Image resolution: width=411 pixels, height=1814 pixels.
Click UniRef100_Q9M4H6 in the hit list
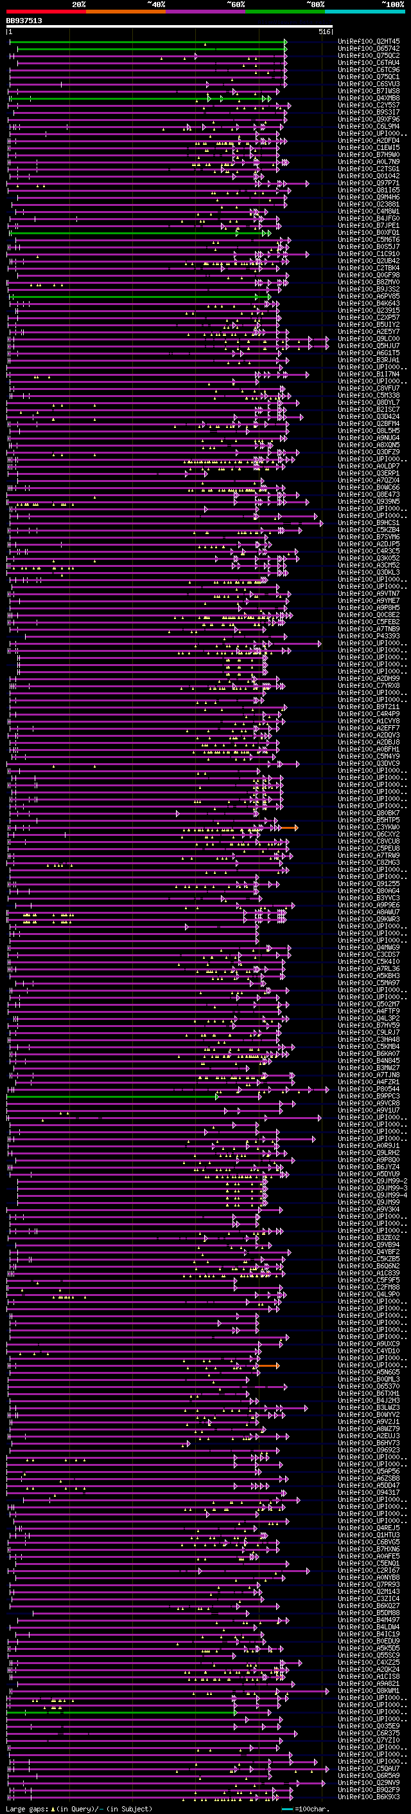369,197
